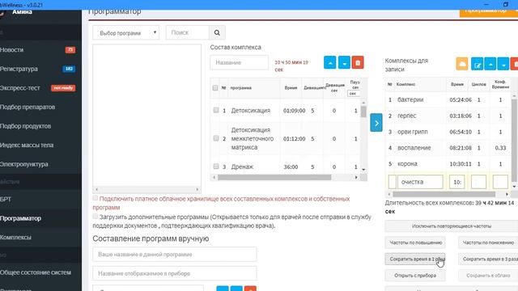Click Частоты по понижению button
Viewport: 518px width, 291px height.
tap(488, 242)
